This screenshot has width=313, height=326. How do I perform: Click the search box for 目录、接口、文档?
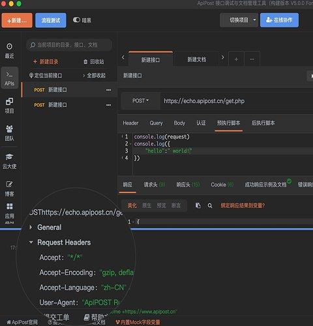click(x=69, y=45)
